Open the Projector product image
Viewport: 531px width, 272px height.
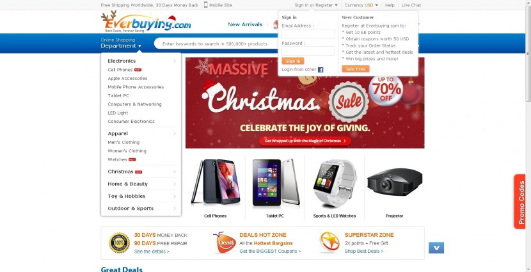[x=395, y=182]
